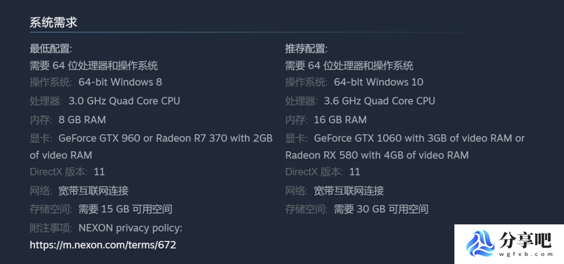Click the 需要 15 GB 可用空间 text
This screenshot has width=564, height=264.
125,209
